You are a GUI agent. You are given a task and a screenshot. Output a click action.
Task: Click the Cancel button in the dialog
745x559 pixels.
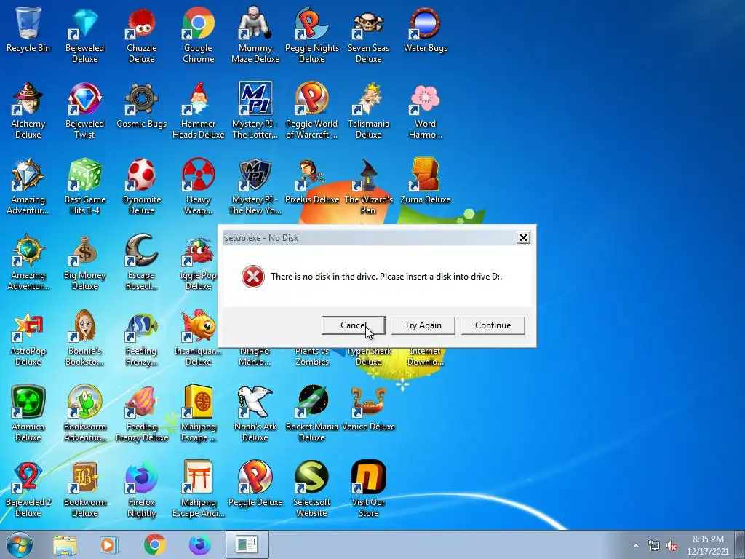coord(353,325)
